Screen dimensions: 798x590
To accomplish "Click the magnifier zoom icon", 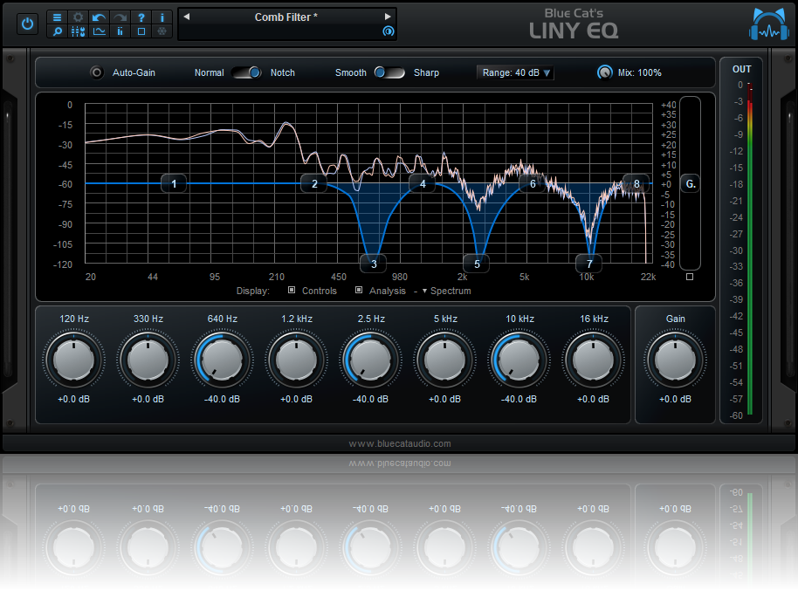I will click(57, 31).
